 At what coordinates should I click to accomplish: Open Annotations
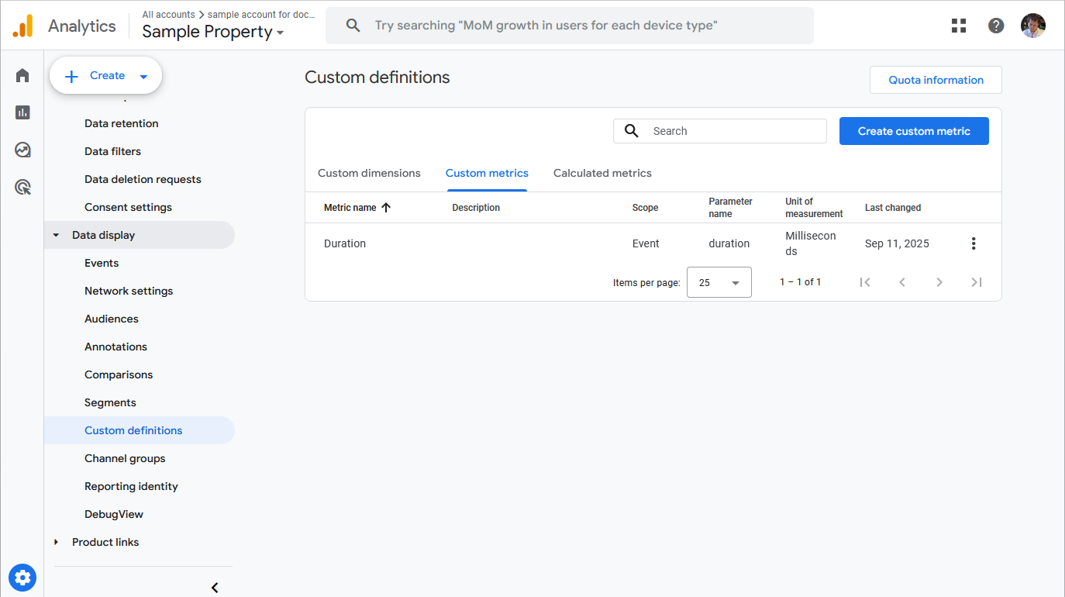(115, 347)
